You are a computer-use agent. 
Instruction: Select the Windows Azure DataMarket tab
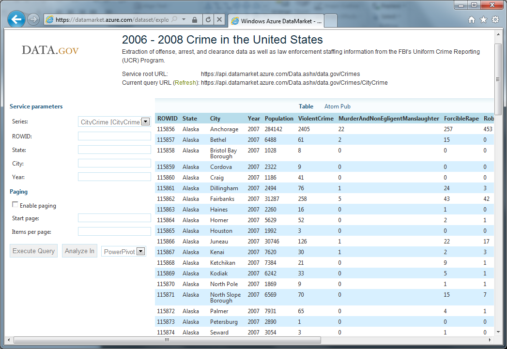tap(276, 21)
